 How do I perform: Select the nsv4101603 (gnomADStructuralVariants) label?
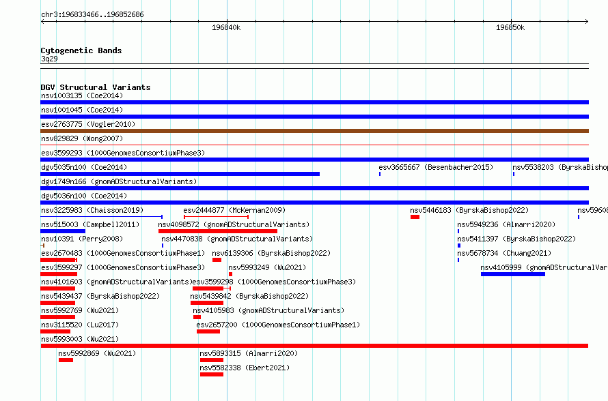tap(117, 282)
